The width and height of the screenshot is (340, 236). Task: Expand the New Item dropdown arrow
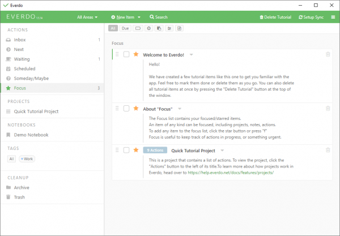pyautogui.click(x=139, y=17)
